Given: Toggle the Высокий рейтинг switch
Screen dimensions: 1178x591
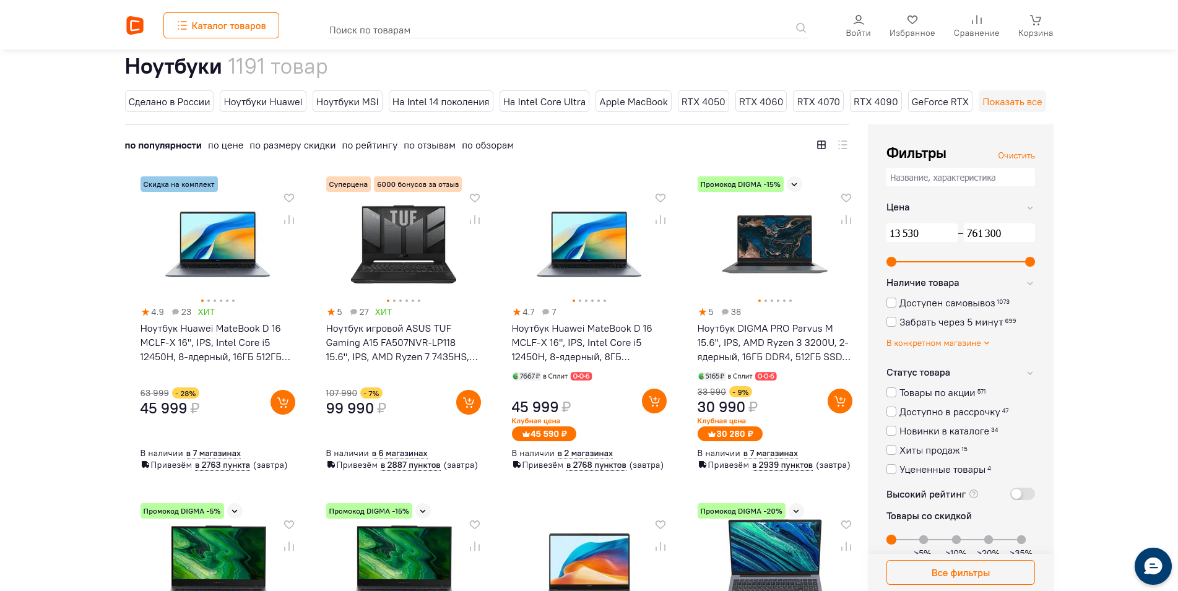Looking at the screenshot, I should pos(1022,494).
